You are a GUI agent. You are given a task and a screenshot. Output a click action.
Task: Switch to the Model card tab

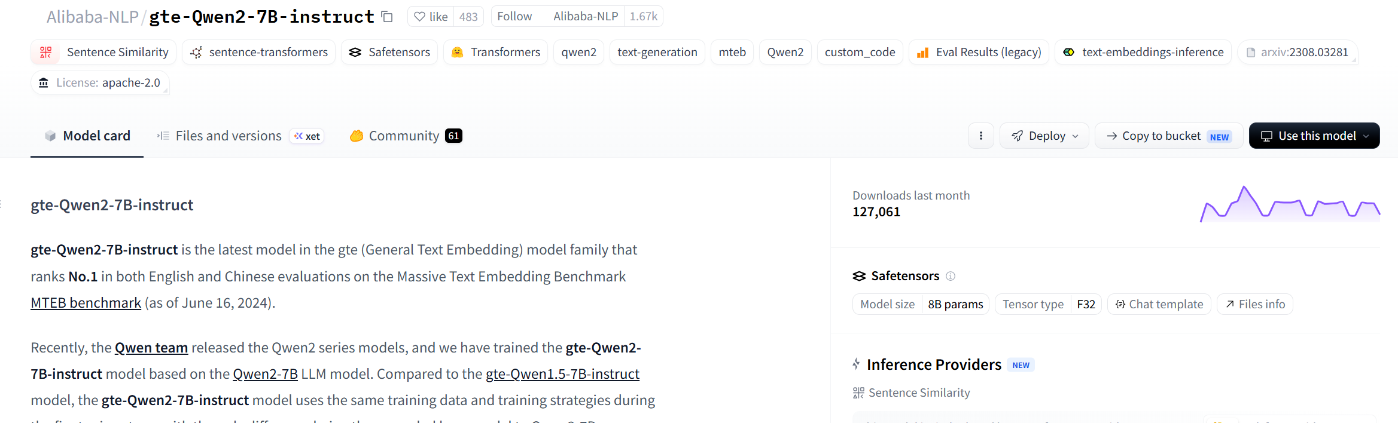point(87,136)
